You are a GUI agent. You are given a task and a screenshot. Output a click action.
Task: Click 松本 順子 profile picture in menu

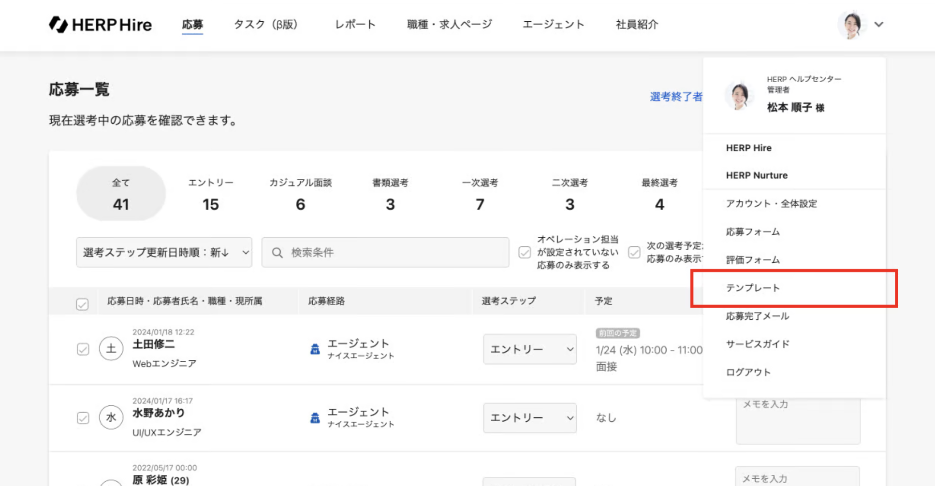[740, 95]
